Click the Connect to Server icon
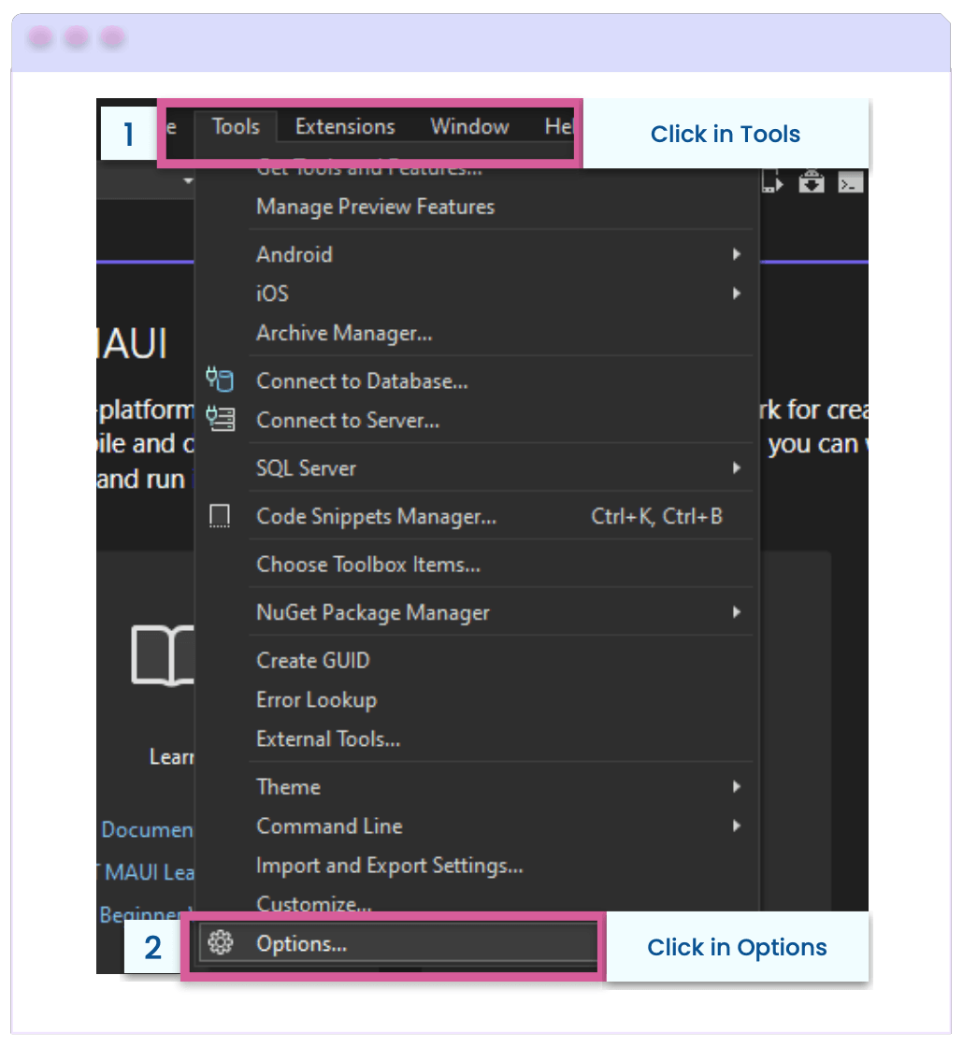This screenshot has height=1047, width=963. coord(220,418)
